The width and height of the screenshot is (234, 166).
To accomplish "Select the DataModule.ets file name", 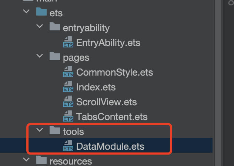I will point(110,146).
